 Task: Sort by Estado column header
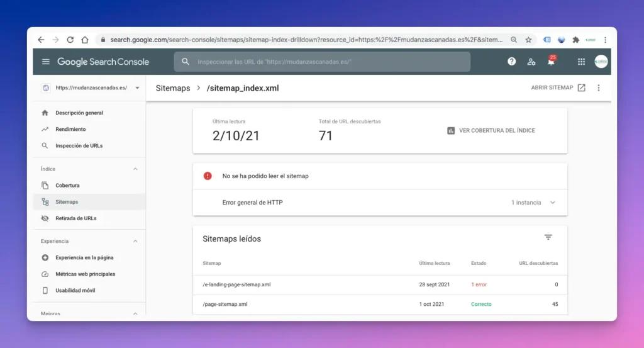(x=479, y=264)
